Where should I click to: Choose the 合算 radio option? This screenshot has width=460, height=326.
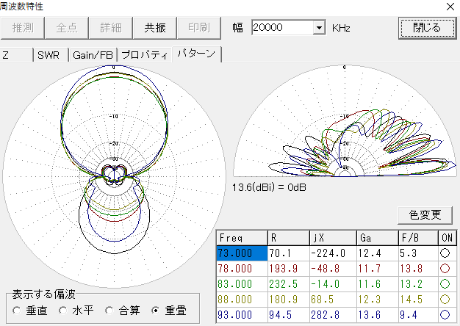[x=109, y=311]
